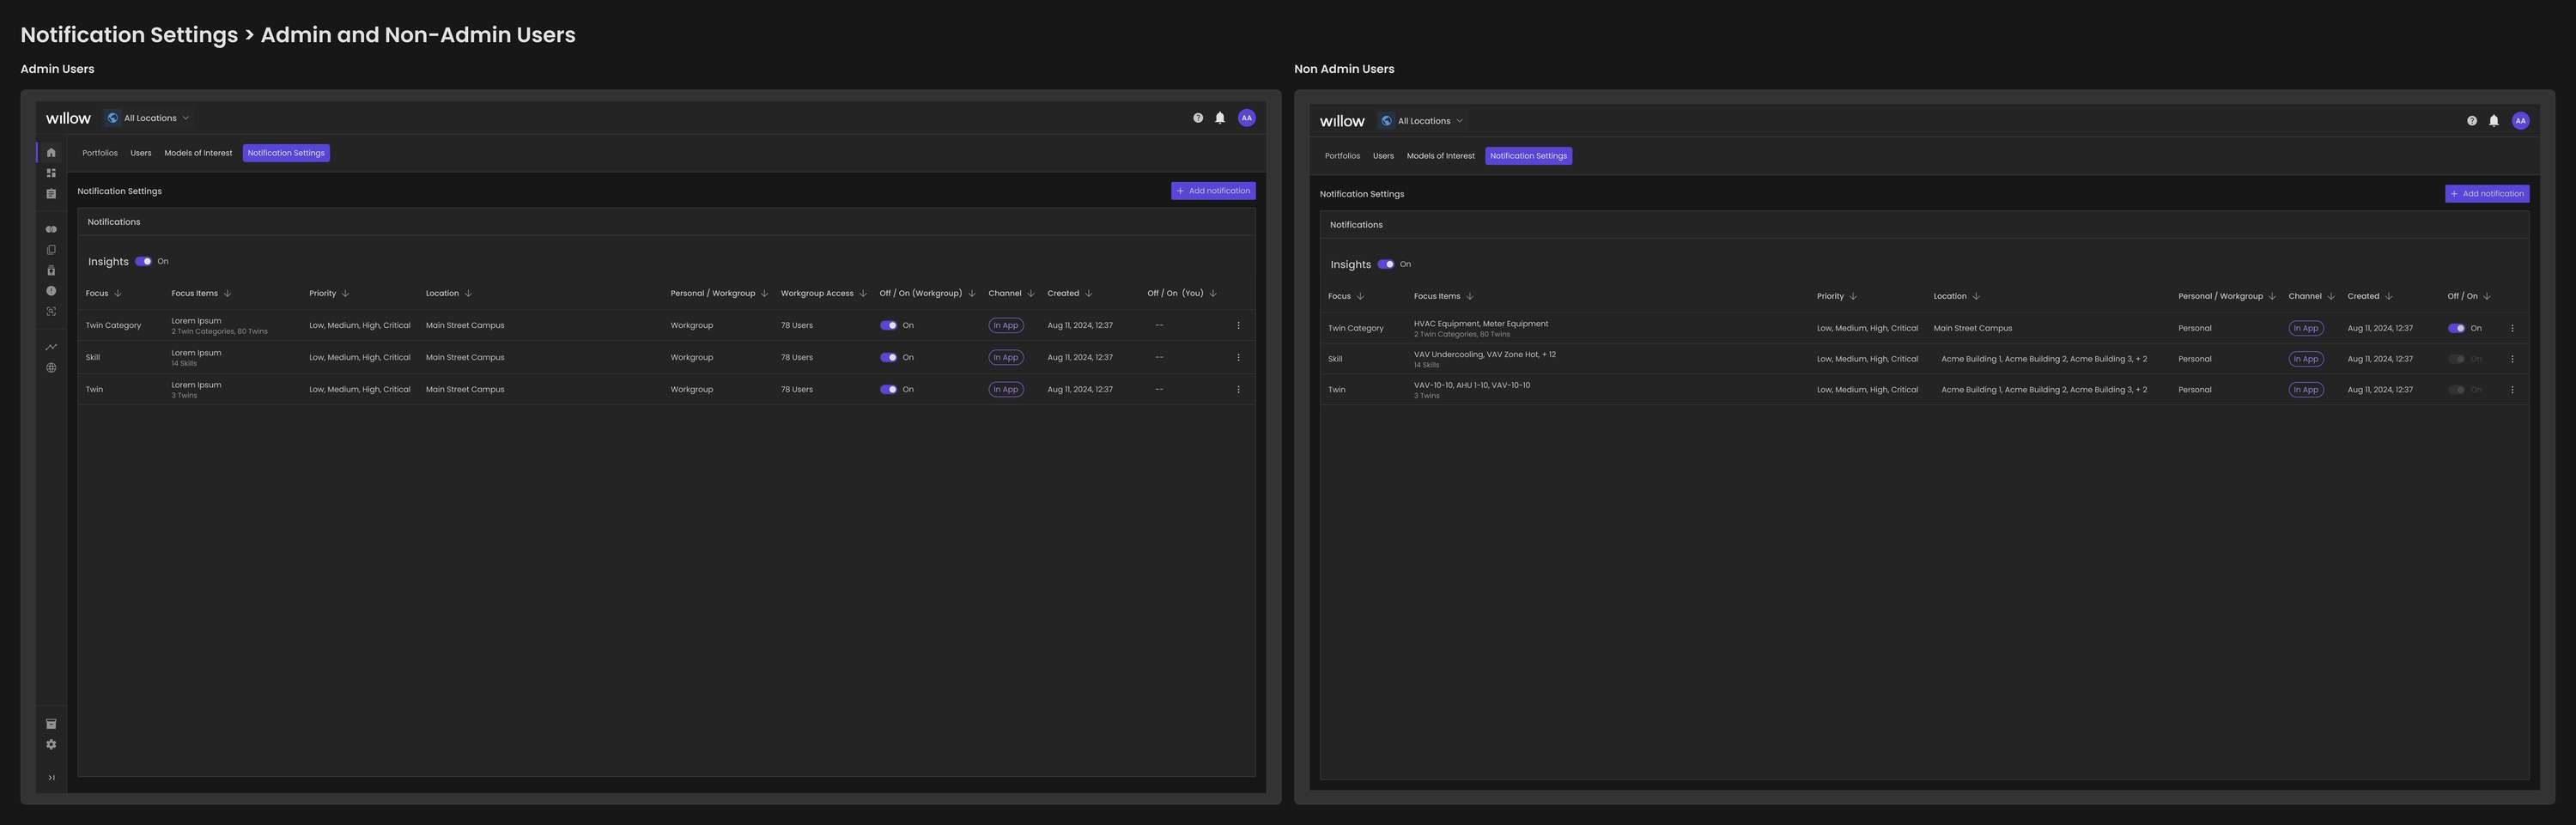Toggle Insights switch in Non Admin window

[1385, 265]
